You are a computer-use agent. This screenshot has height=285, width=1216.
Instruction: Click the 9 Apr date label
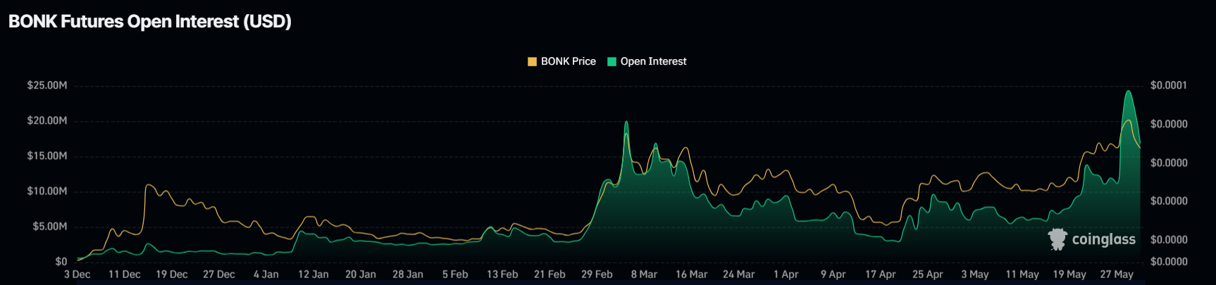click(833, 274)
